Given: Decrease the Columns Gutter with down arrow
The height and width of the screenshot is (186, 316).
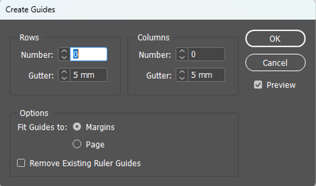Looking at the screenshot, I should coord(182,78).
